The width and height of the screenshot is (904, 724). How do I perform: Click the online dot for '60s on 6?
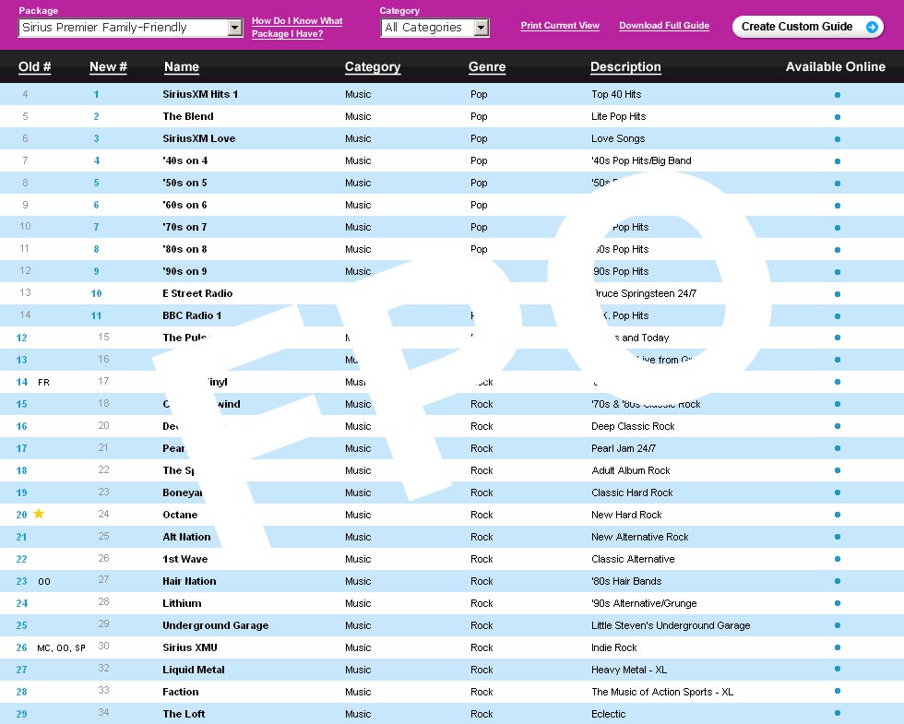(838, 205)
